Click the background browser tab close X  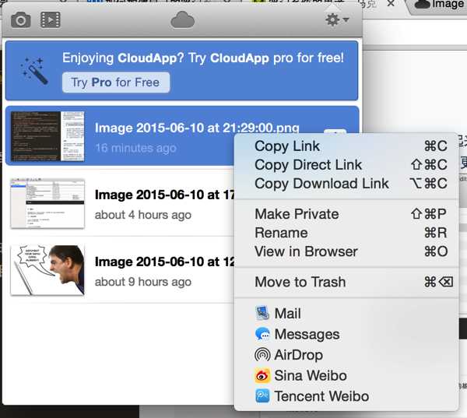[x=391, y=4]
